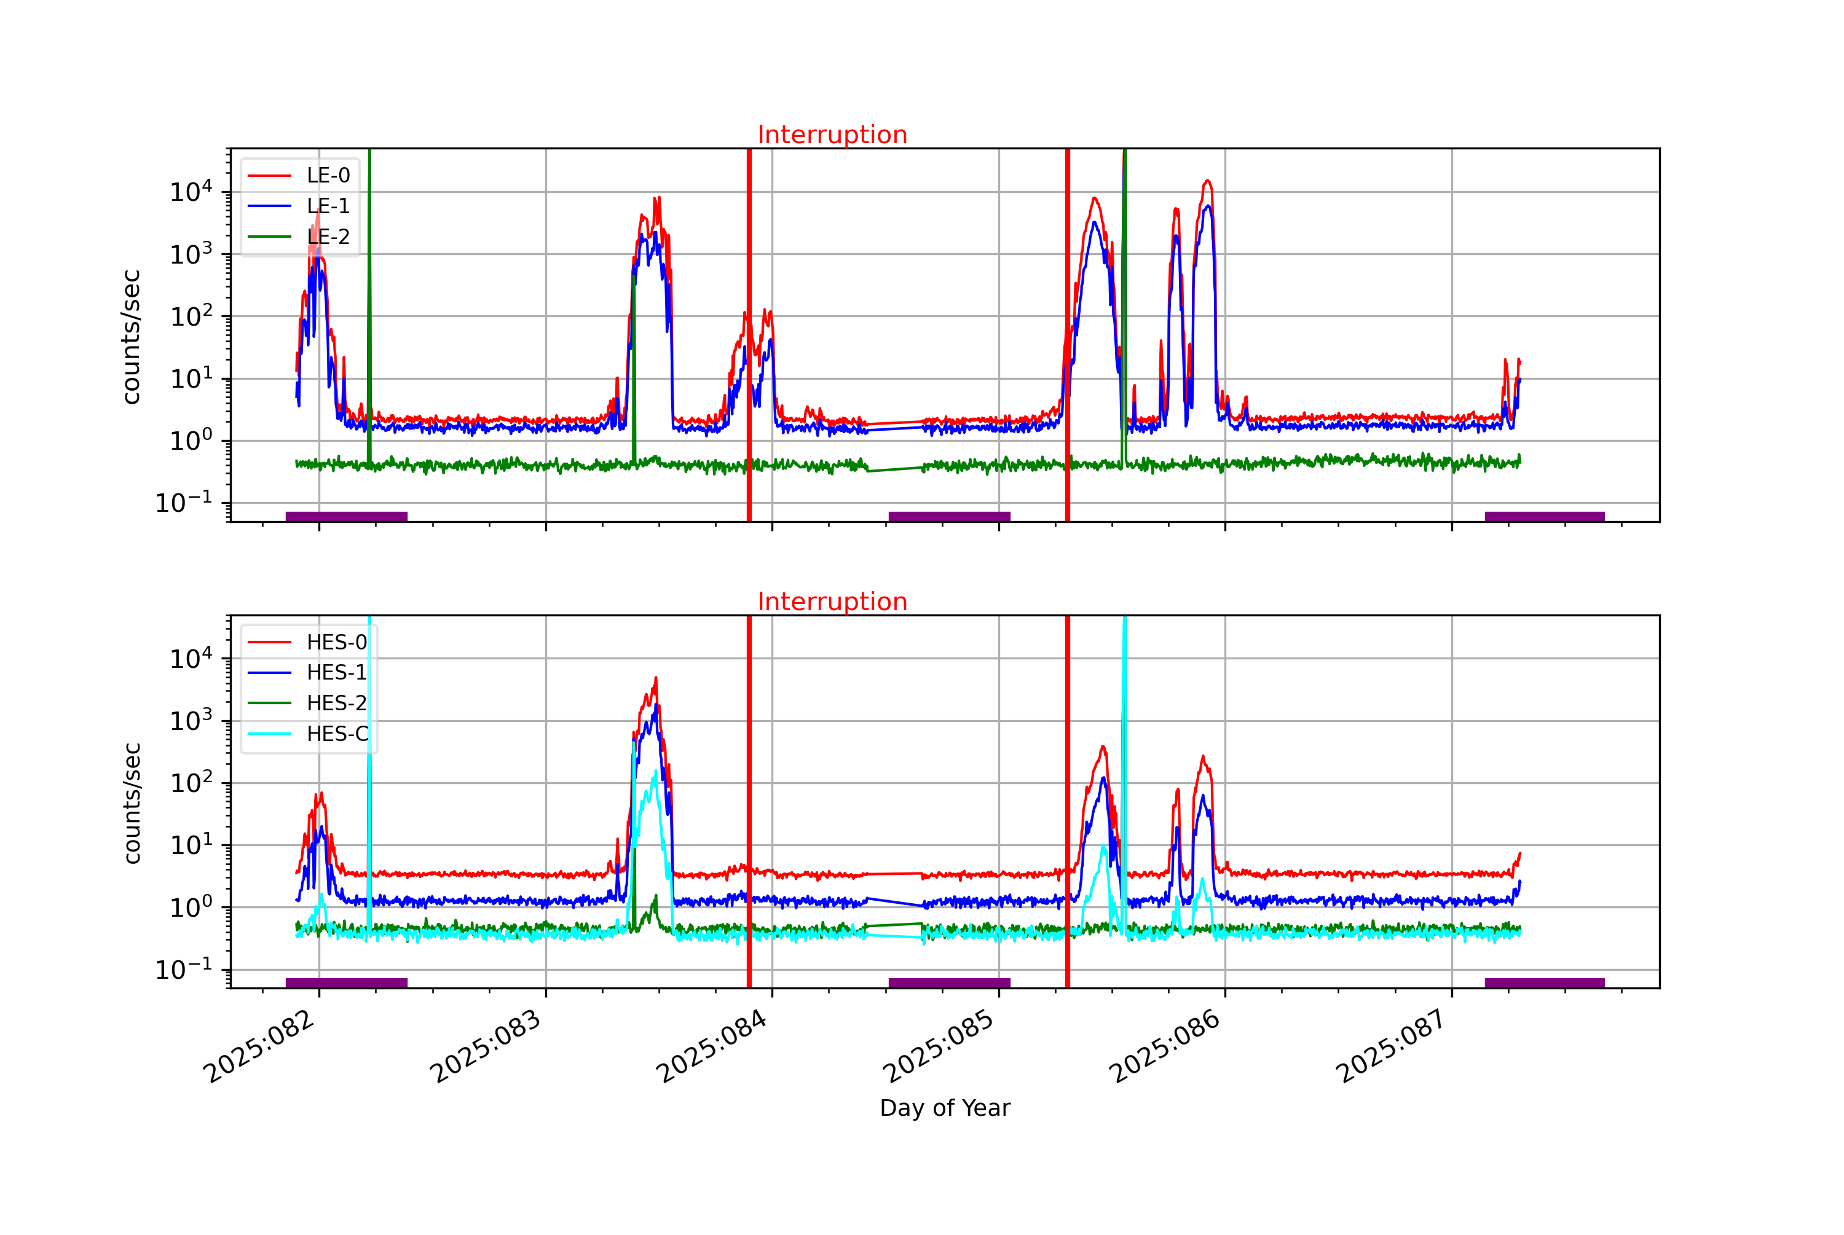Click the HES-C legend label
Screen dimensions: 1844x1235
(x=337, y=734)
